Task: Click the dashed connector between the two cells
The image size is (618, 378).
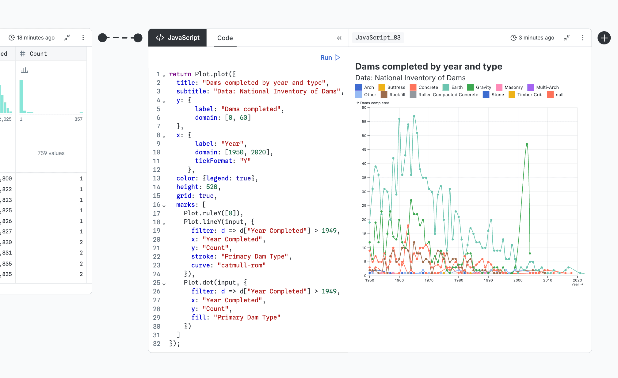Action: coord(120,37)
